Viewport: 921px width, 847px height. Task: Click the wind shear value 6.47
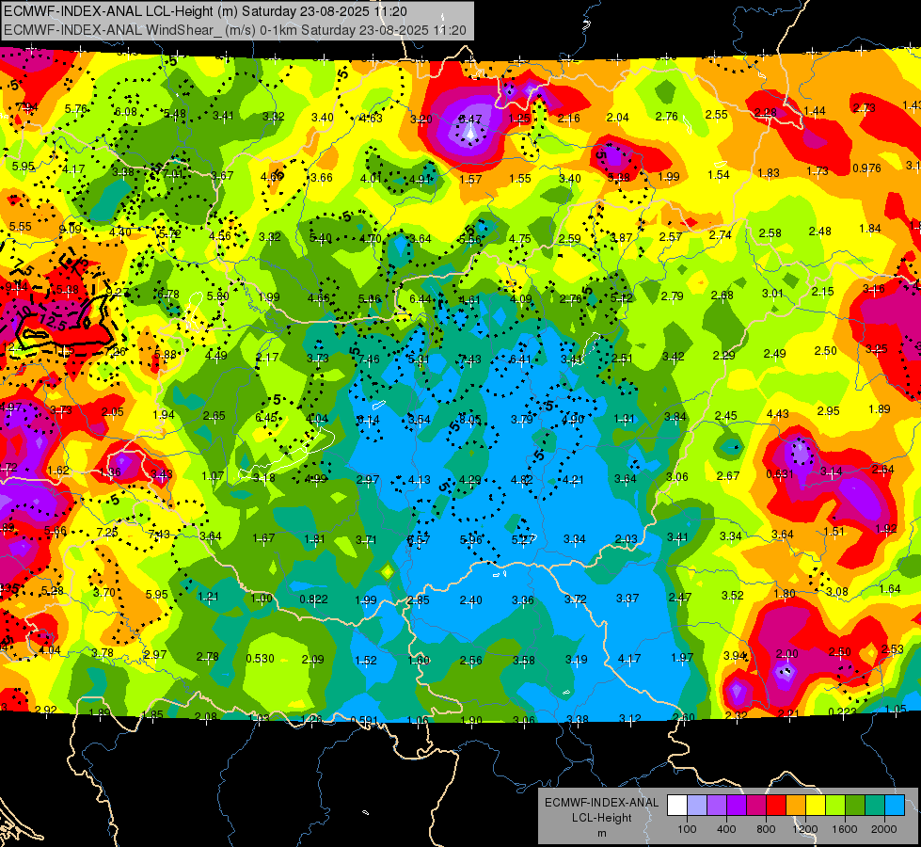[x=469, y=120]
